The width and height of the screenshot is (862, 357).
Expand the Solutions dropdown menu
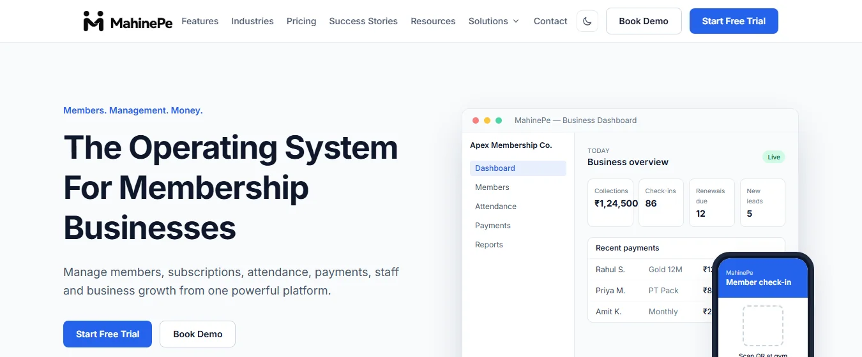[x=494, y=21]
